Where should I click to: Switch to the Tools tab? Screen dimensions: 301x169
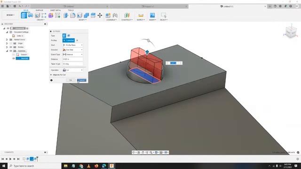click(71, 10)
